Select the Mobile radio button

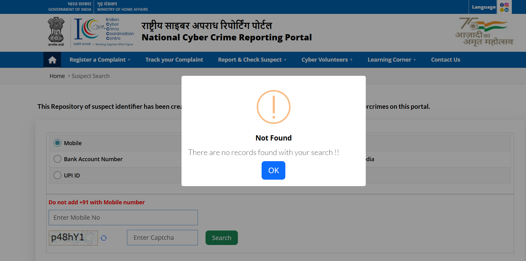pyautogui.click(x=57, y=143)
